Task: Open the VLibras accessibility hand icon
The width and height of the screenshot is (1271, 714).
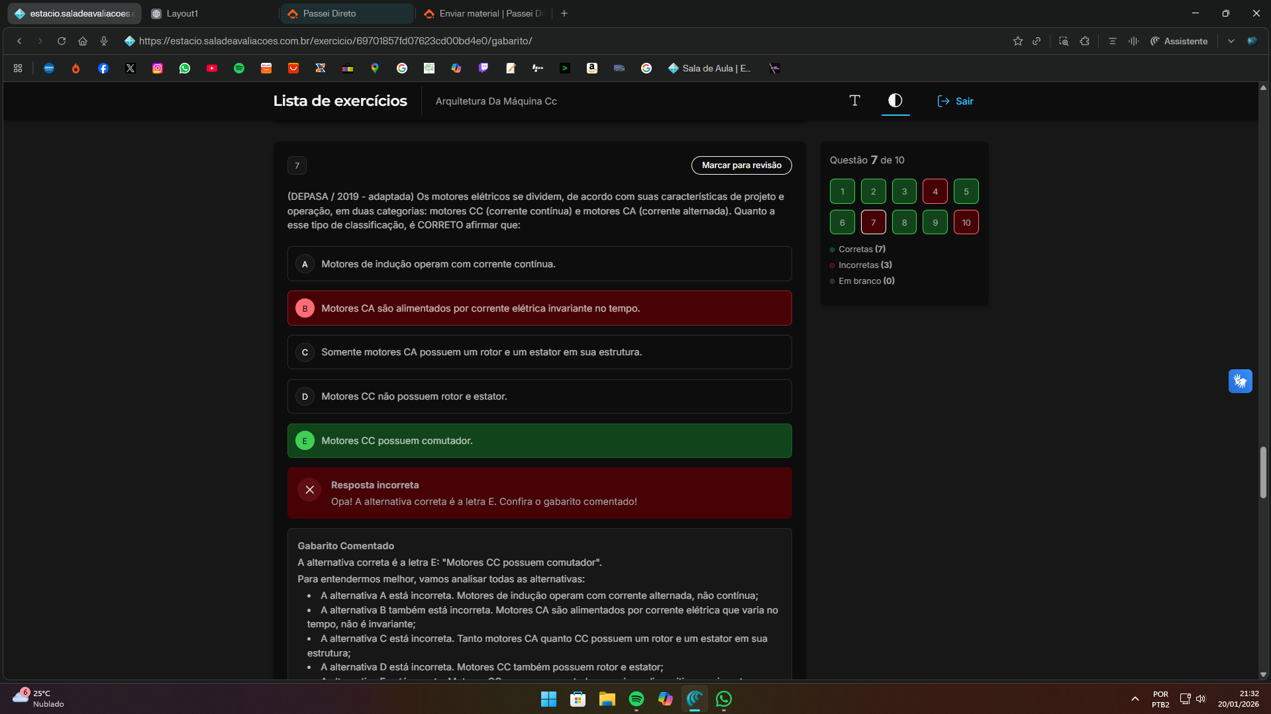Action: (1240, 381)
